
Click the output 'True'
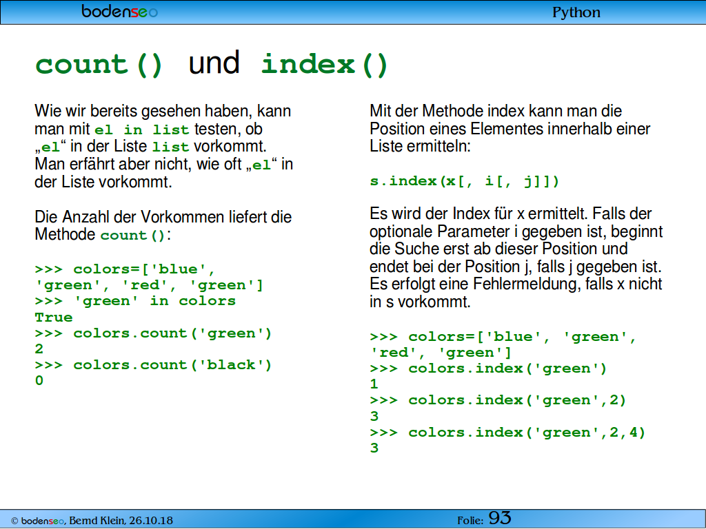54,317
